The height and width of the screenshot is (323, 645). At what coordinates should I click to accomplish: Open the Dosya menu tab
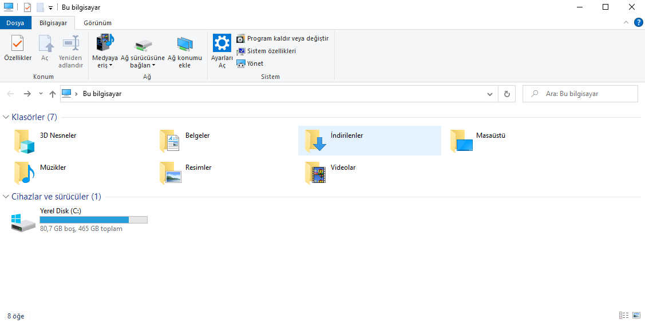[15, 23]
